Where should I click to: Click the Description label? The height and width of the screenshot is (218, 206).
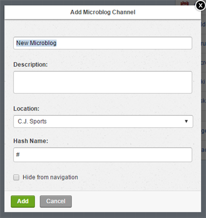30,65
